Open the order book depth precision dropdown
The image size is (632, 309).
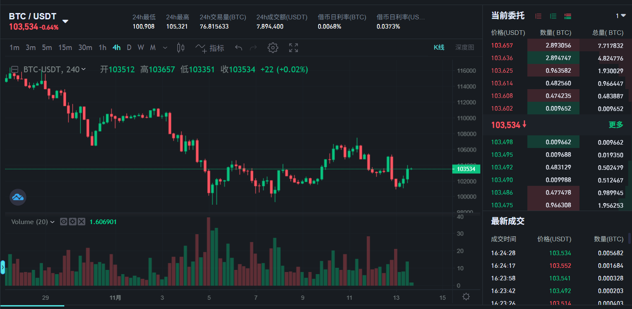pyautogui.click(x=620, y=16)
